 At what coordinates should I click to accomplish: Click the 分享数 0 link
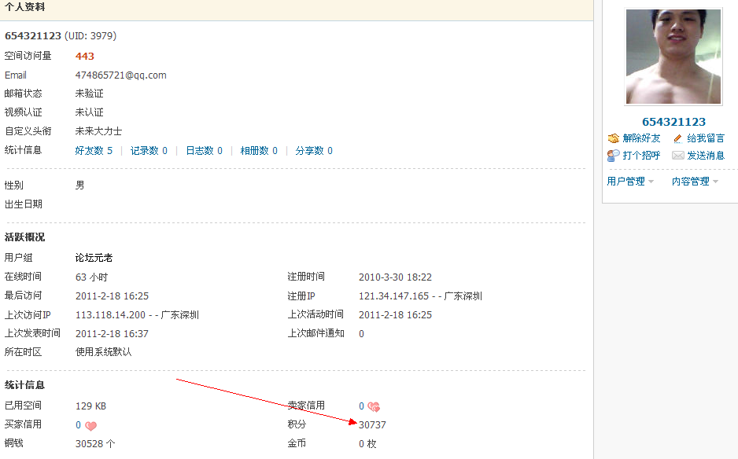pos(314,150)
